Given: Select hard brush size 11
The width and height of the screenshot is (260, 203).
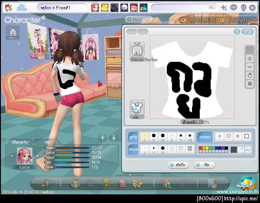Looking at the screenshot, I should click(154, 137).
